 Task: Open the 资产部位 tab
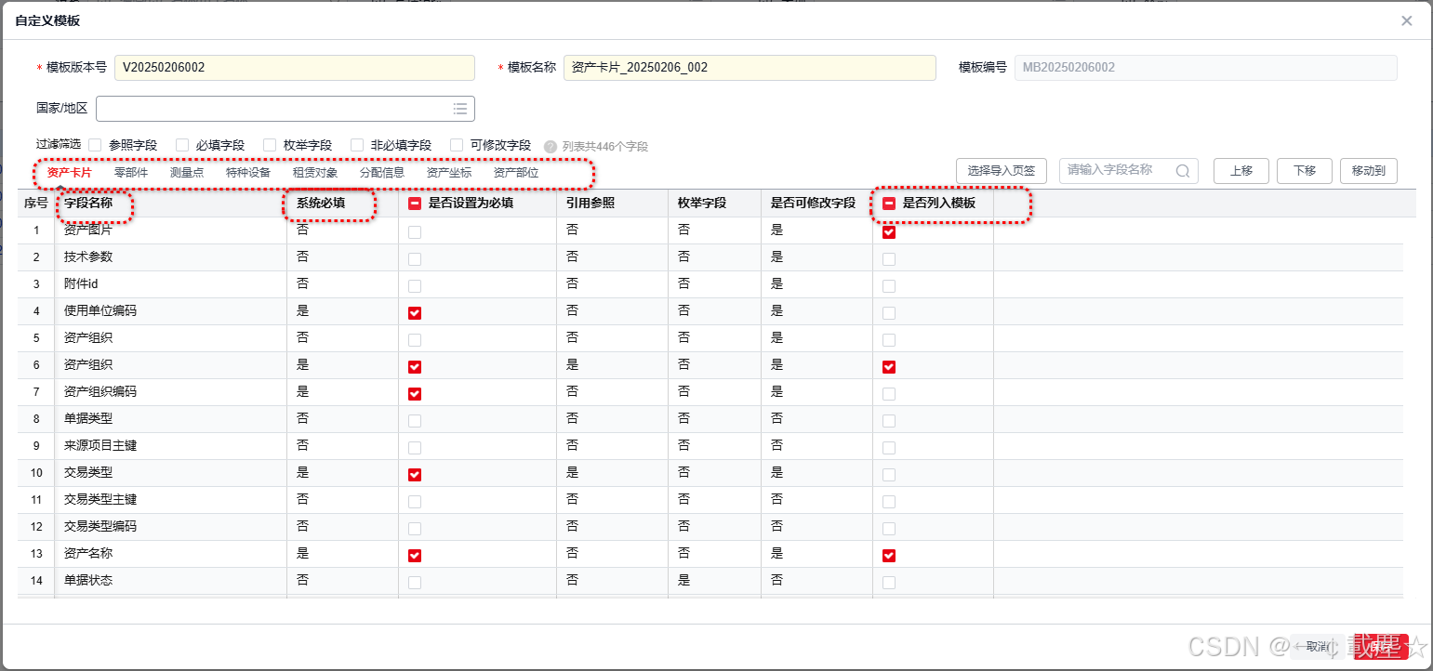click(515, 172)
